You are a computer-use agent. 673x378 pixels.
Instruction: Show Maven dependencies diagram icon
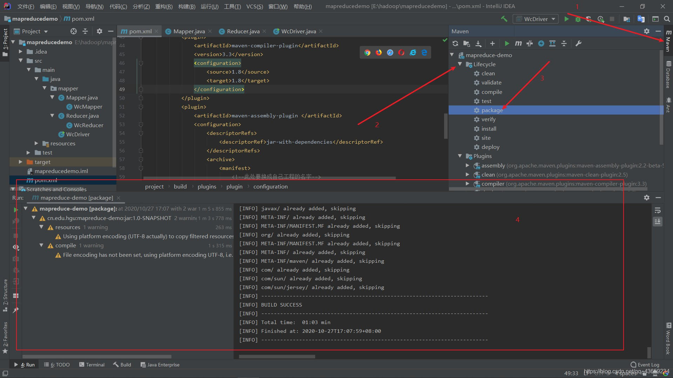point(552,43)
